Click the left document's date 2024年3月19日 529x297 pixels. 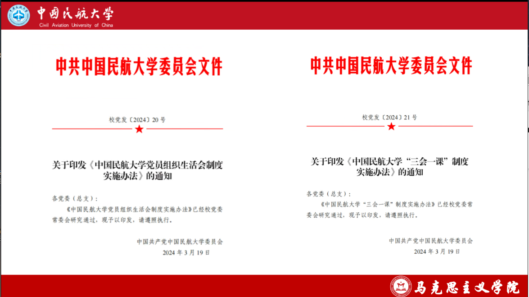(x=186, y=253)
